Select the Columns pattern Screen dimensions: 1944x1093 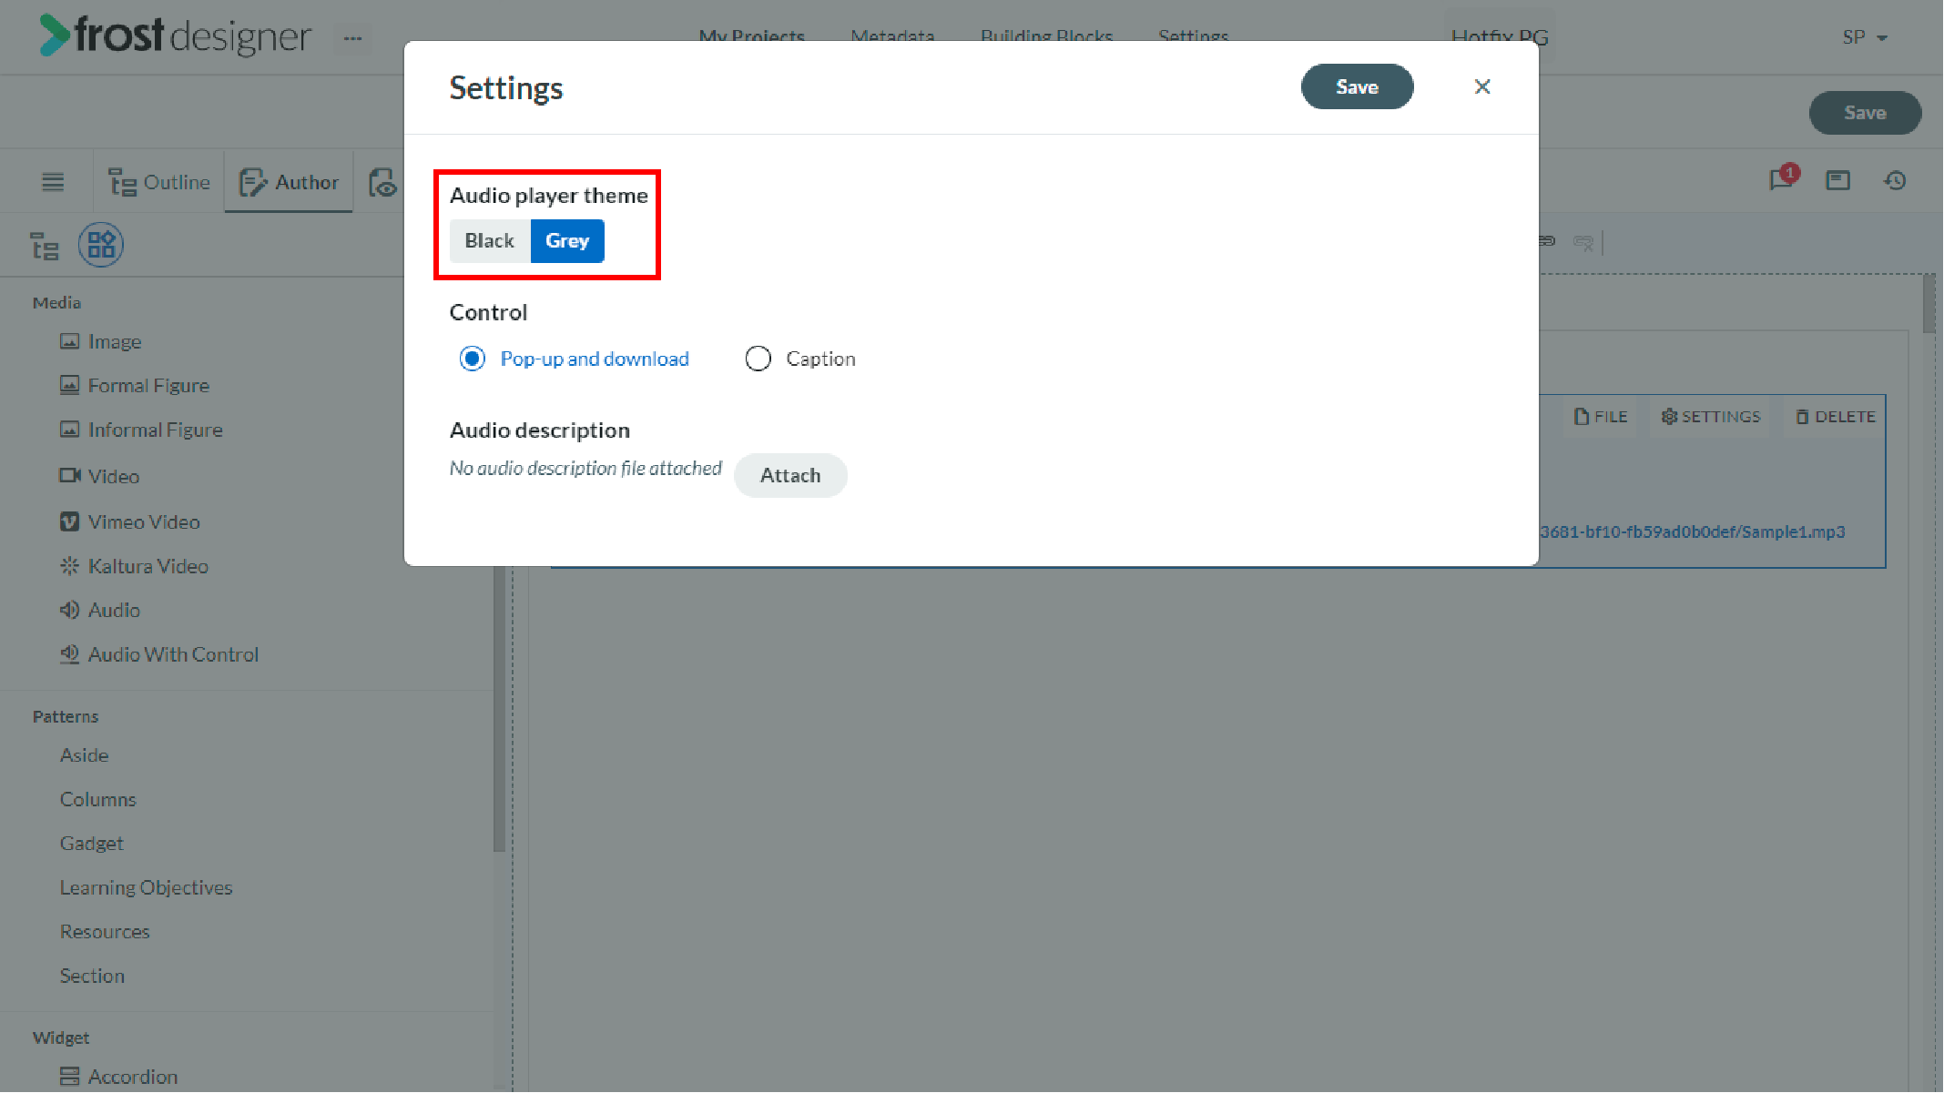pos(98,799)
